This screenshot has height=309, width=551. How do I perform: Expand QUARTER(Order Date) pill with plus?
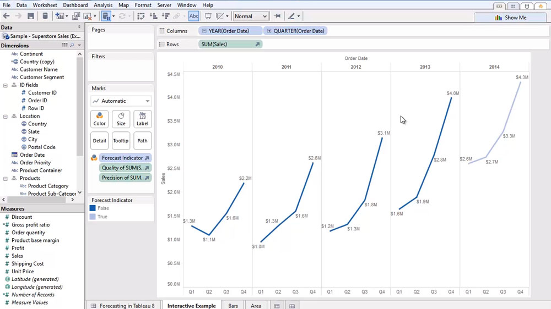pyautogui.click(x=269, y=31)
